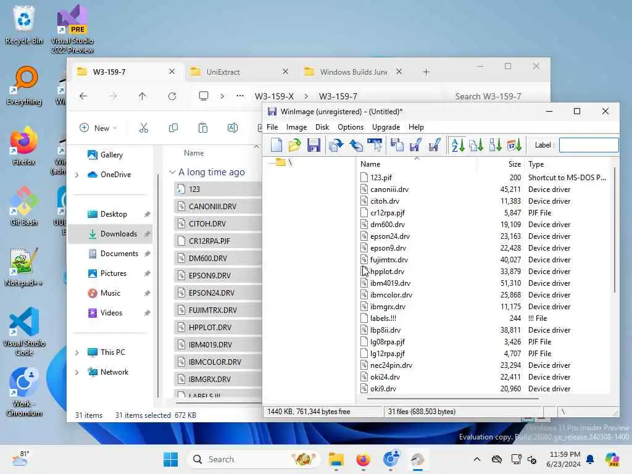The image size is (632, 474).
Task: Click the Extract files icon in WinImage toolbar
Action: tap(356, 145)
